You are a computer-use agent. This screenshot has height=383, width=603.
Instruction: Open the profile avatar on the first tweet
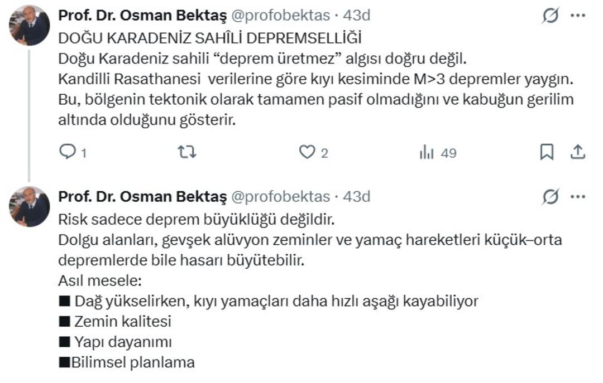click(30, 26)
